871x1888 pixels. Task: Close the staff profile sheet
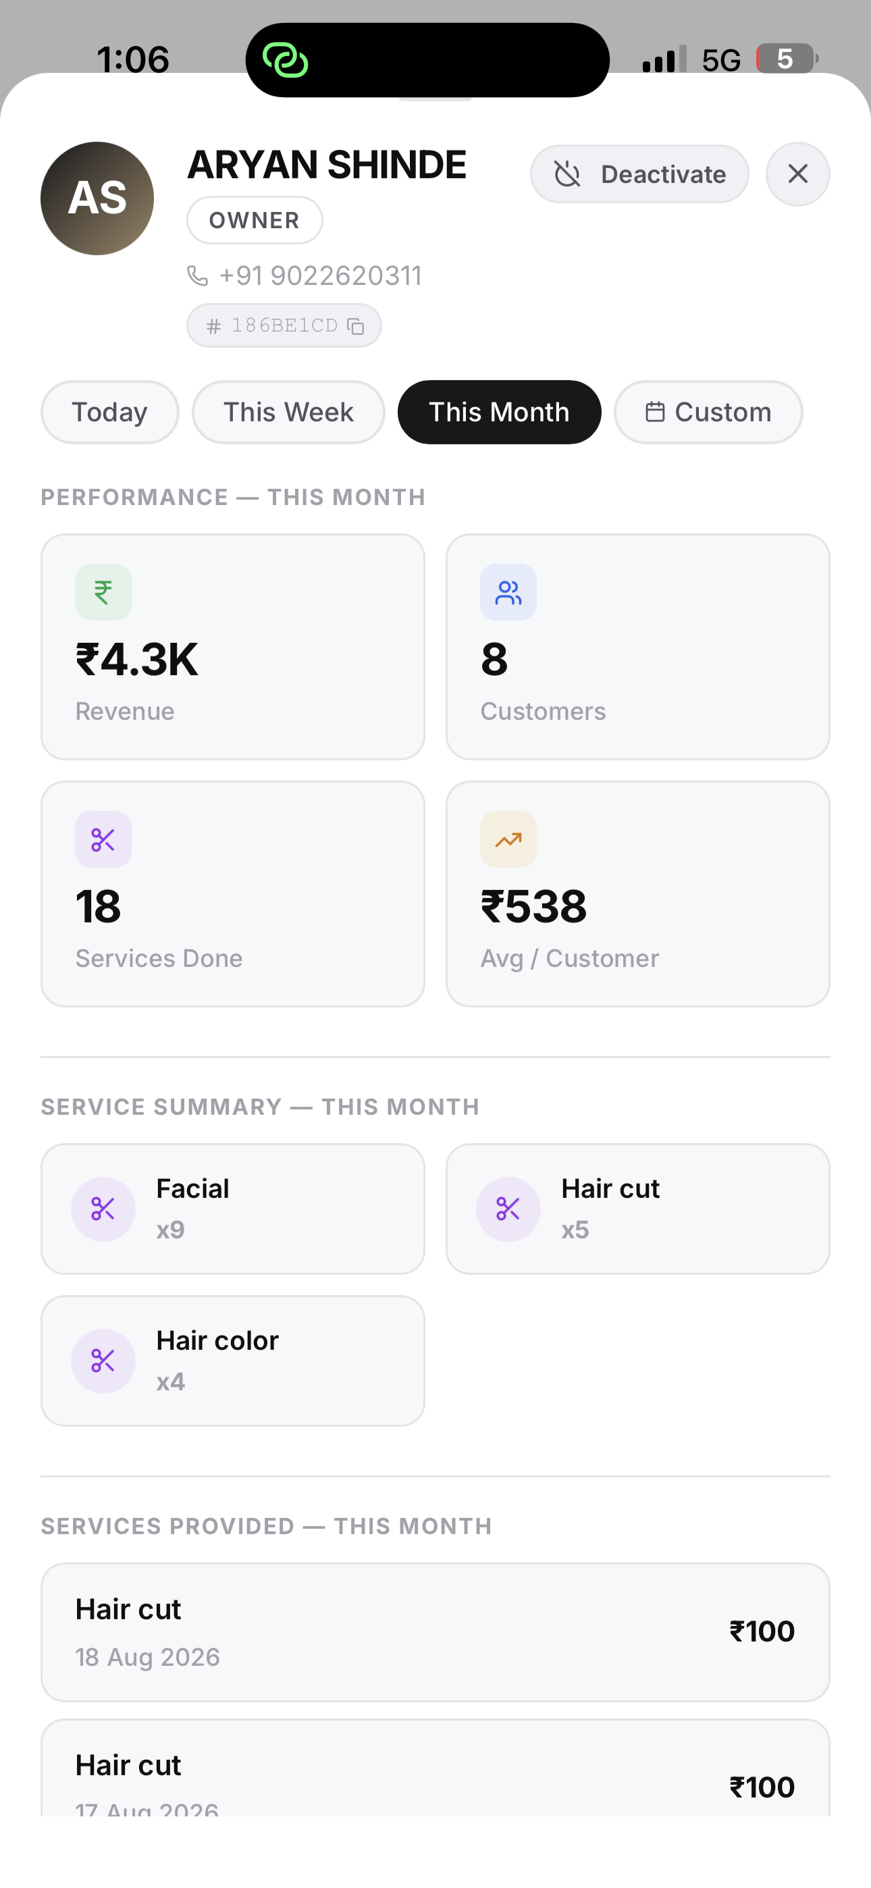click(797, 174)
